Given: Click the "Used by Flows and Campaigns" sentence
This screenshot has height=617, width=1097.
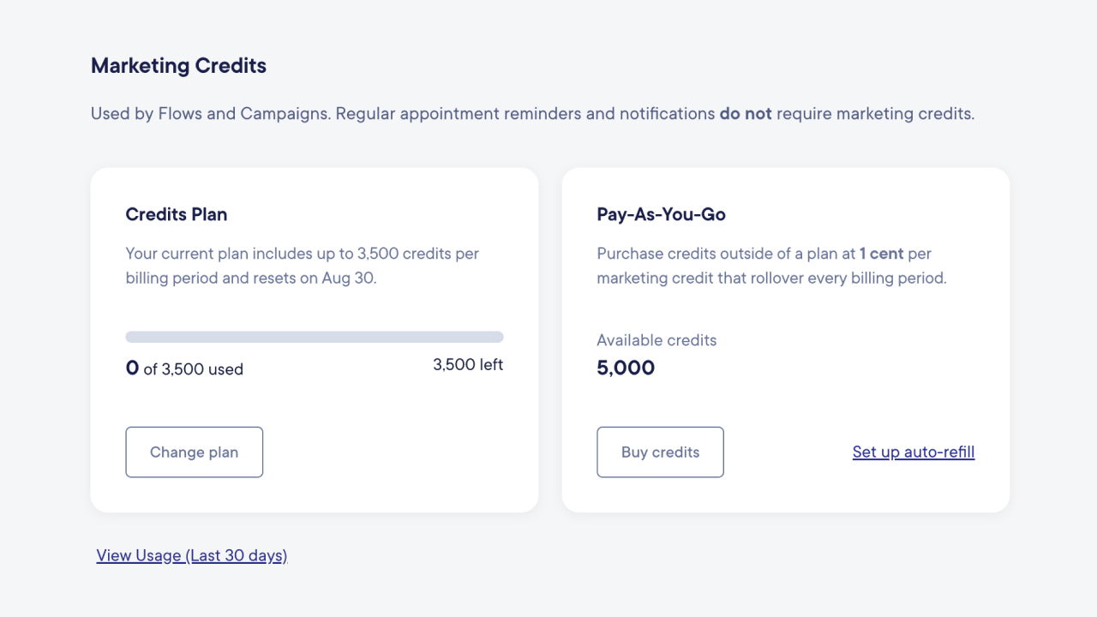Looking at the screenshot, I should click(x=211, y=113).
